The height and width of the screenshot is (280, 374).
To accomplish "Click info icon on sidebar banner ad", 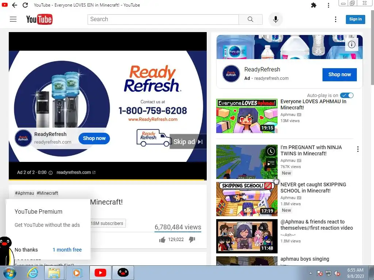I will (352, 44).
